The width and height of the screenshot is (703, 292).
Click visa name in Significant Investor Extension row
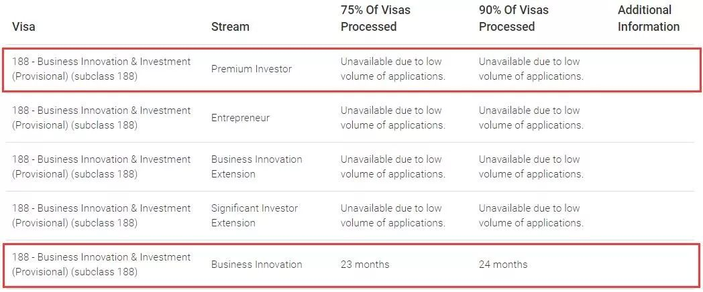pyautogui.click(x=101, y=216)
